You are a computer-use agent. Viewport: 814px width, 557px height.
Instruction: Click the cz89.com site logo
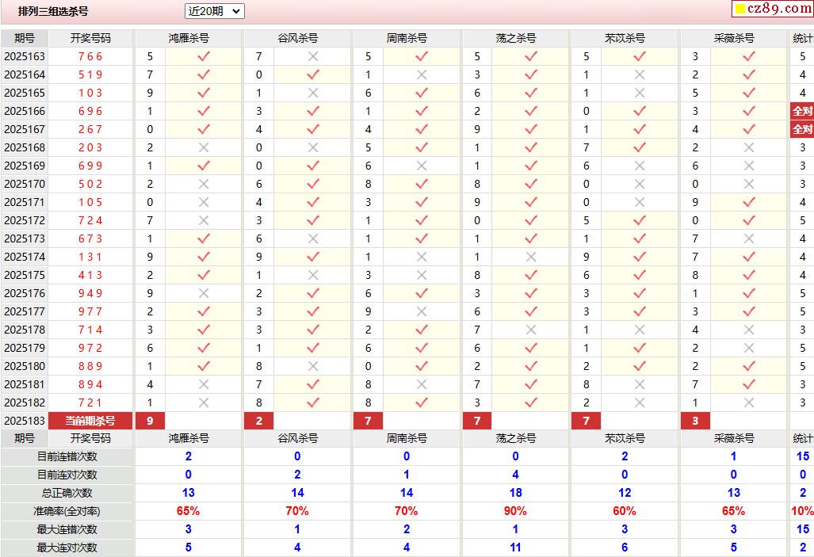(773, 8)
